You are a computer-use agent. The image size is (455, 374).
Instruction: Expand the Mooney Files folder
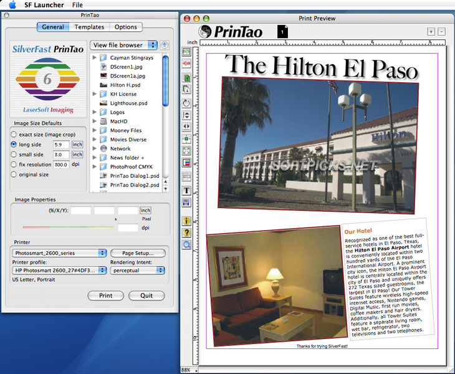[94, 130]
